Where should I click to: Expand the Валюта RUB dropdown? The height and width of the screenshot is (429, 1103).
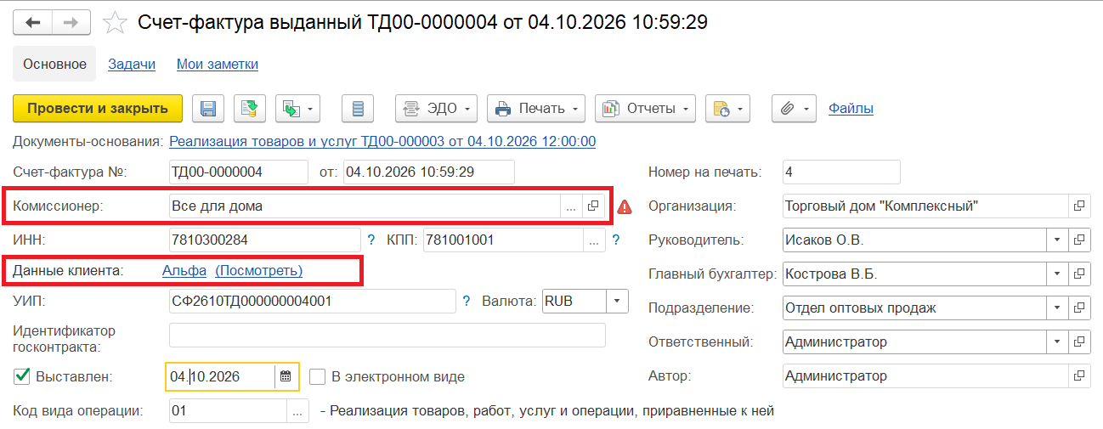(617, 301)
